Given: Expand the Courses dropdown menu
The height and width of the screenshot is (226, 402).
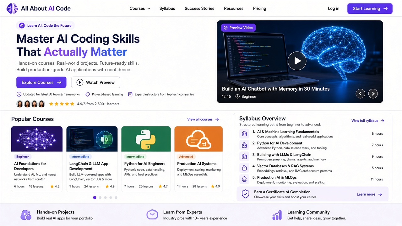Looking at the screenshot, I should (140, 8).
